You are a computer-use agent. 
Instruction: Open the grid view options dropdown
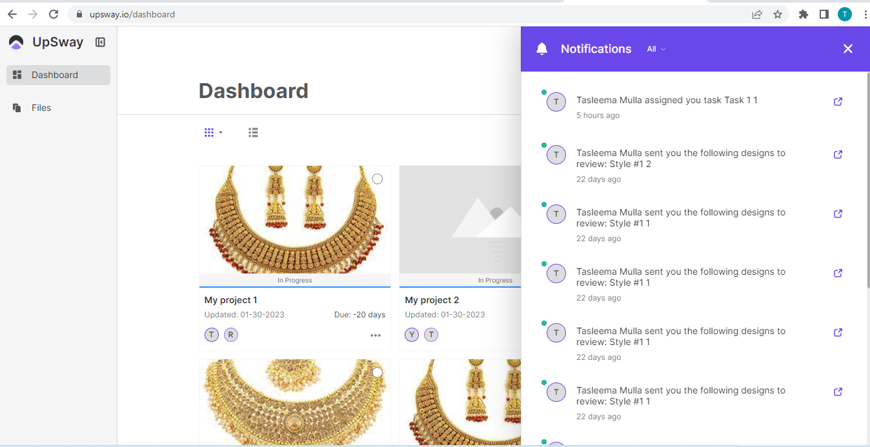click(x=213, y=132)
